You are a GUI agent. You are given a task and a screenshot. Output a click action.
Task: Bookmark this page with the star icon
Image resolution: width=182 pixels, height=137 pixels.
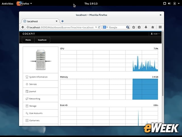(x=134, y=27)
